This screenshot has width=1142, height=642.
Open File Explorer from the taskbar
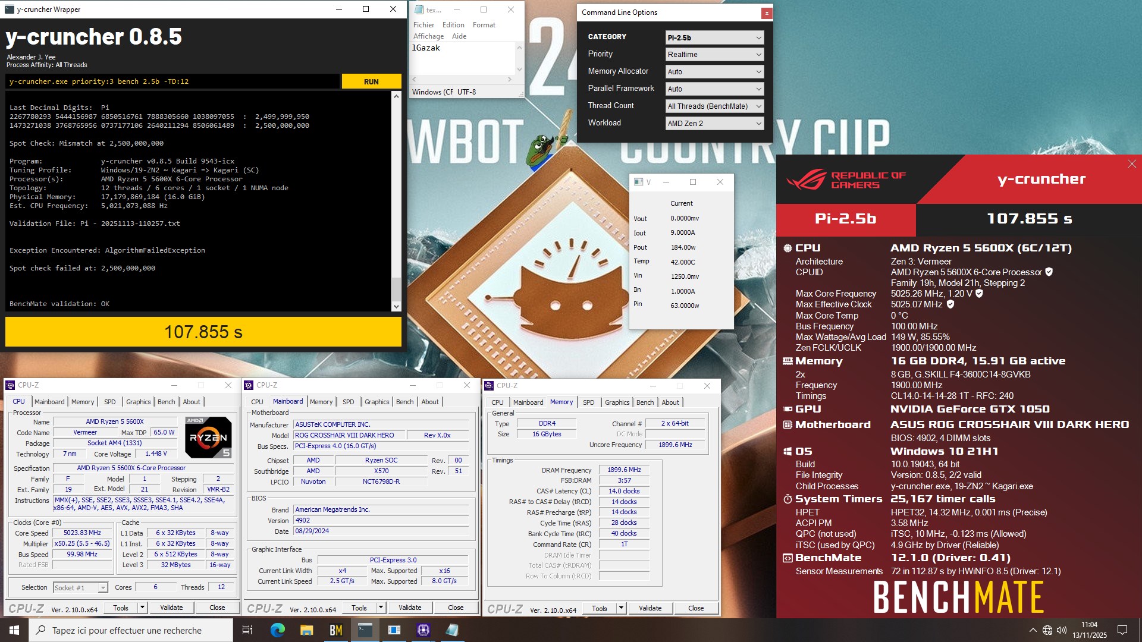(x=306, y=630)
